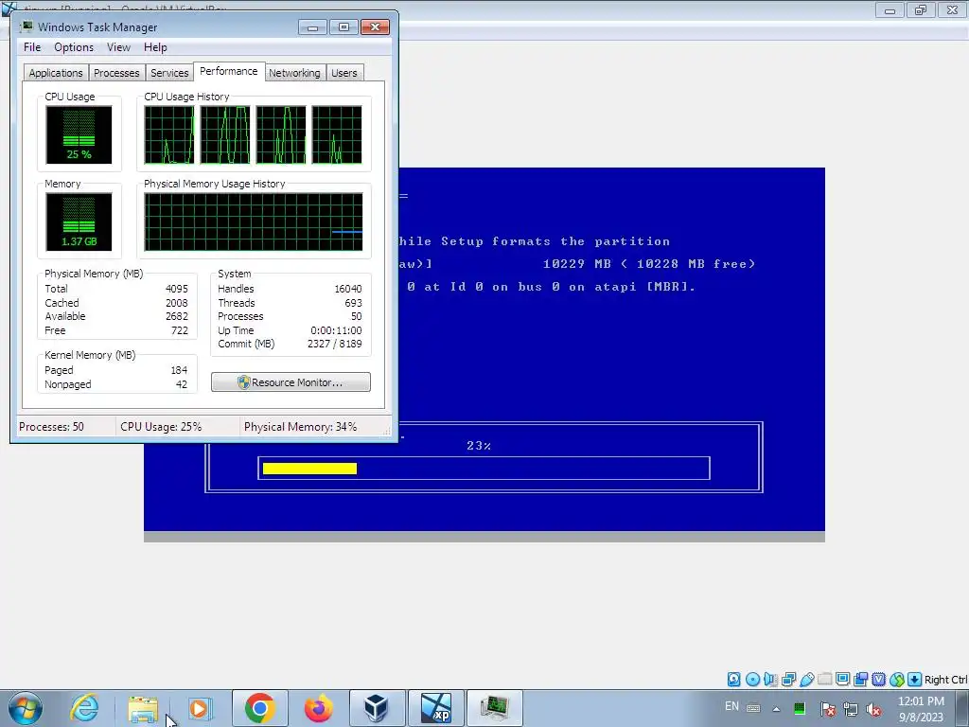Image resolution: width=969 pixels, height=727 pixels.
Task: Click VirtualBox USB devices indicator
Action: [806, 680]
